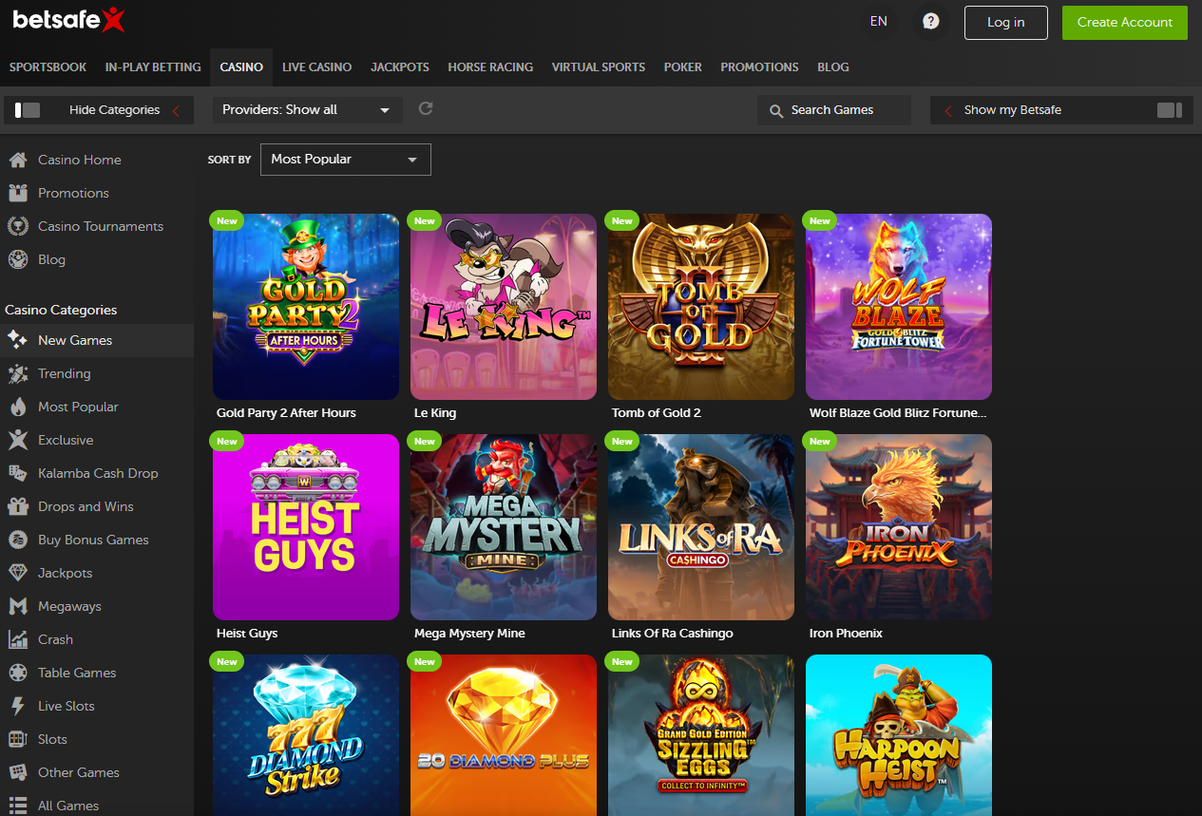Screen dimensions: 1202x816
Task: Click the Casino Tournaments trophy icon
Action: 17,226
